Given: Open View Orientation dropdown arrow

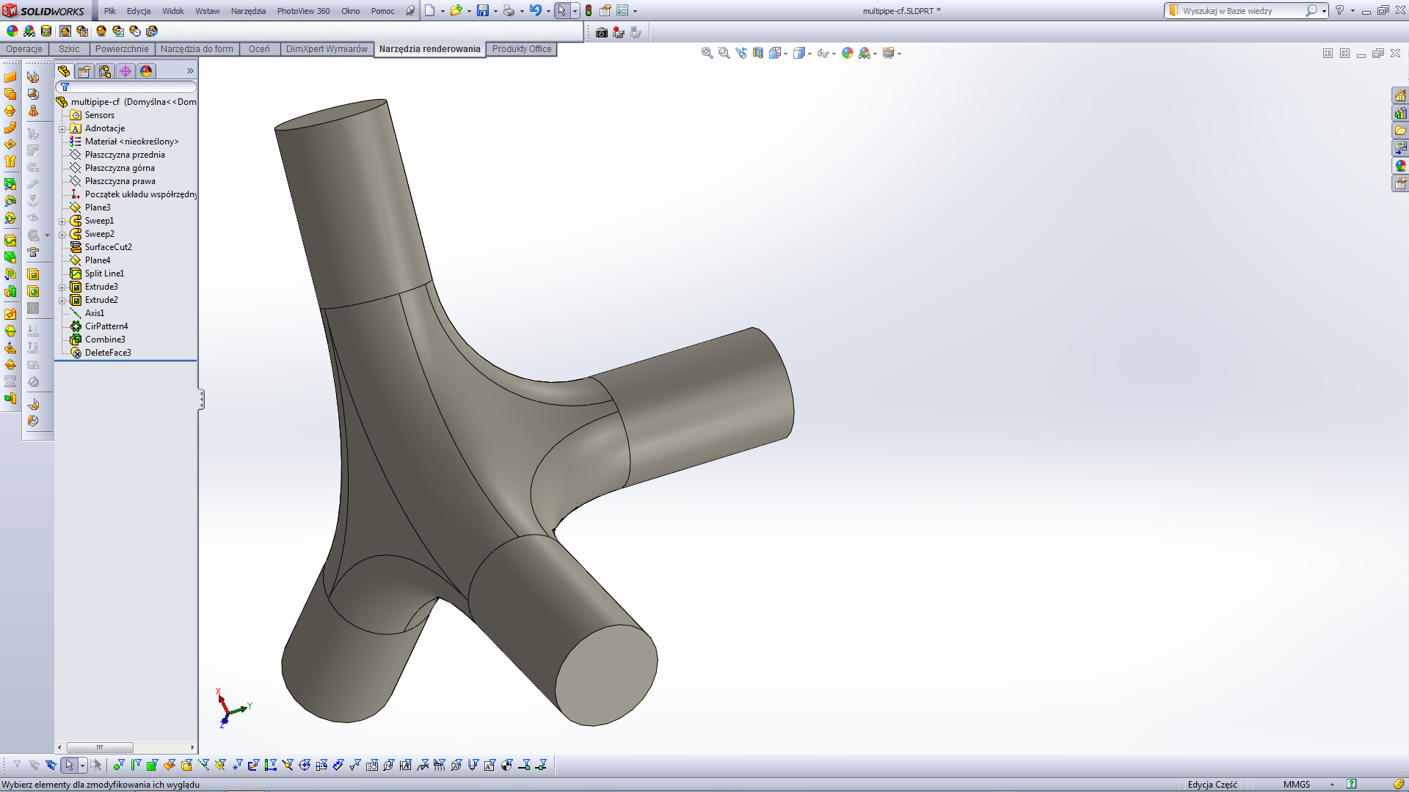Looking at the screenshot, I should click(786, 54).
